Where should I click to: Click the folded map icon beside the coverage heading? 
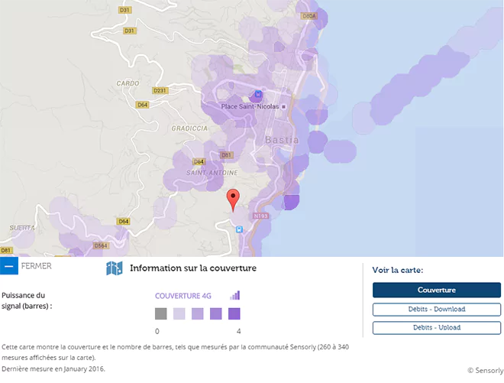tap(115, 268)
